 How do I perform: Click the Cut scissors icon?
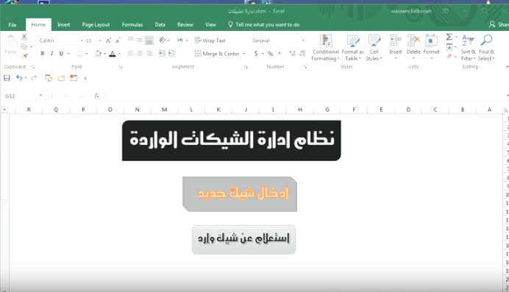pyautogui.click(x=24, y=37)
